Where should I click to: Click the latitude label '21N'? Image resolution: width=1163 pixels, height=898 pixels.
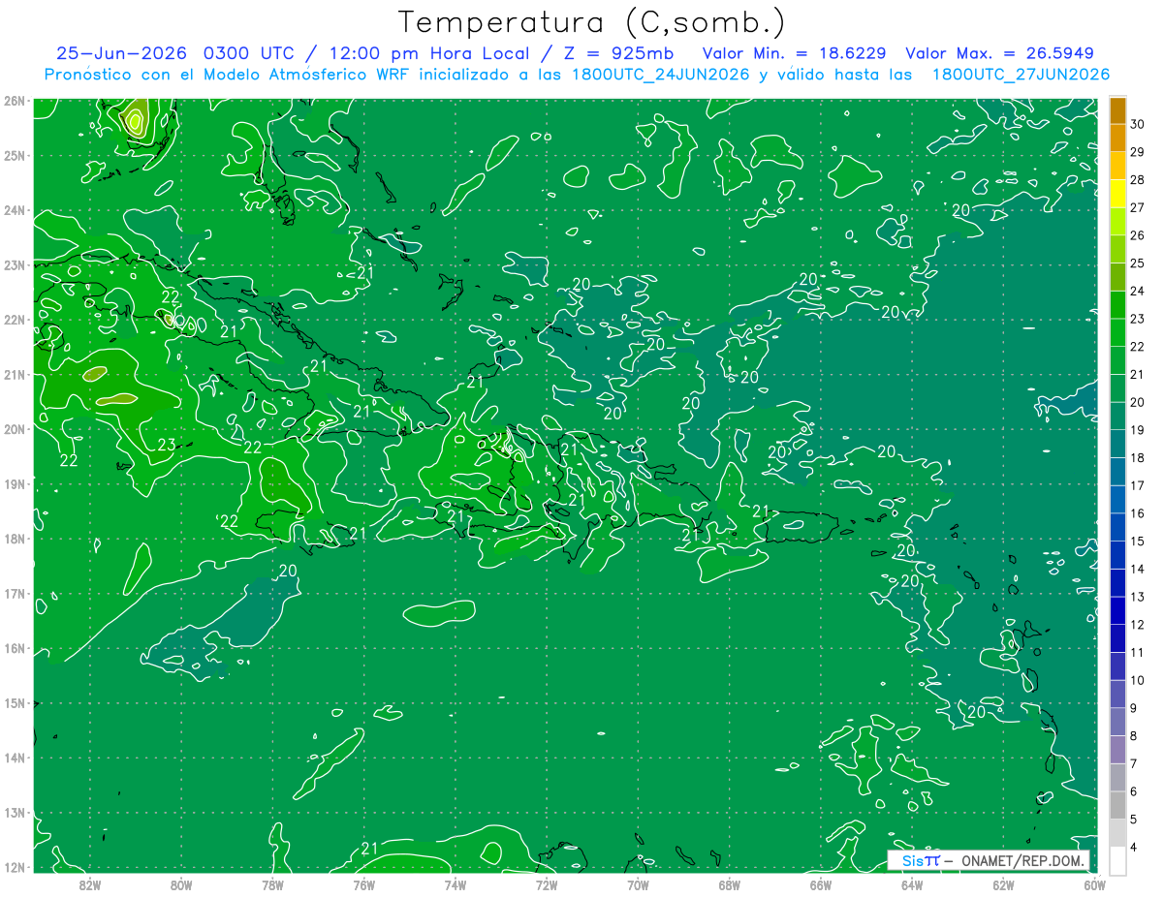click(15, 374)
